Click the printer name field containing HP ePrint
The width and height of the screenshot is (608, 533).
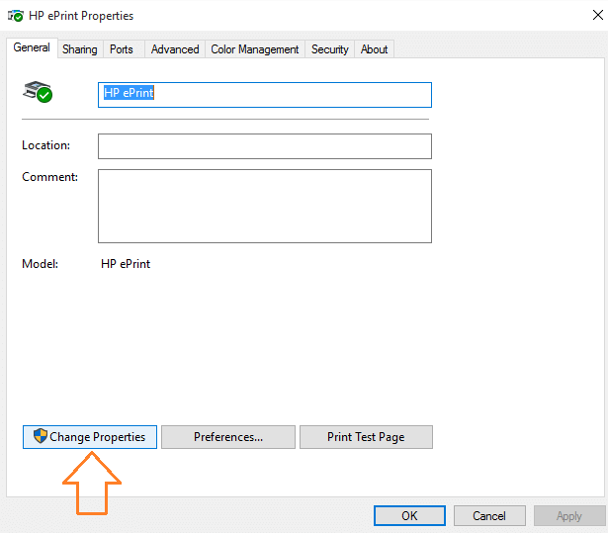pyautogui.click(x=265, y=95)
